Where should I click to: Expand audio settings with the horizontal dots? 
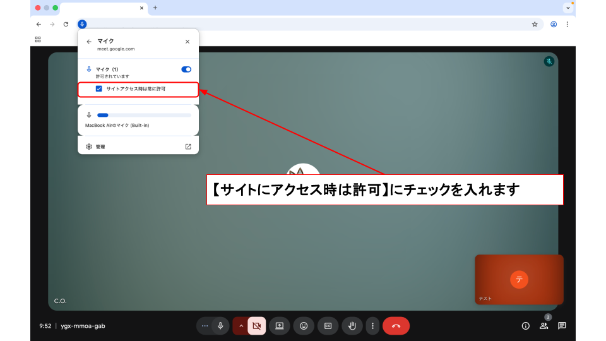point(205,326)
